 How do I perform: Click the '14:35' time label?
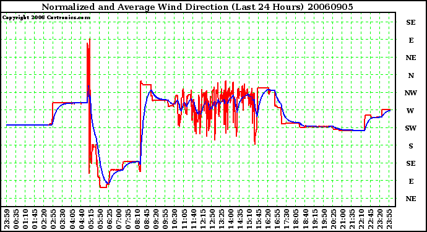(240, 219)
